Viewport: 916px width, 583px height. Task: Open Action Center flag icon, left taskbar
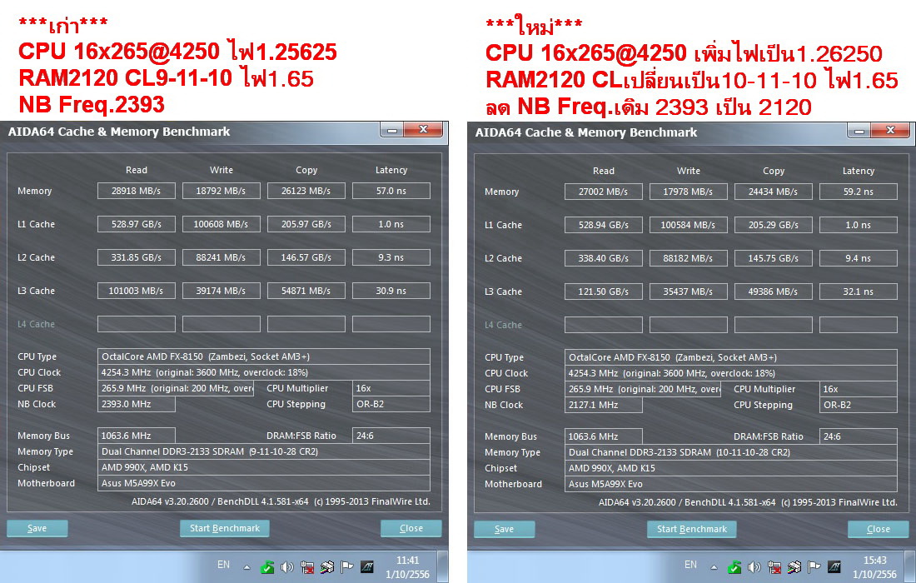[347, 566]
